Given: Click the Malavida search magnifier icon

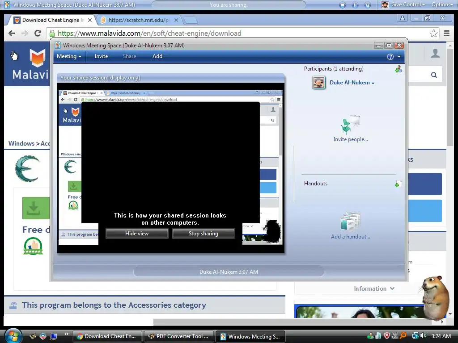Looking at the screenshot, I should point(434,75).
